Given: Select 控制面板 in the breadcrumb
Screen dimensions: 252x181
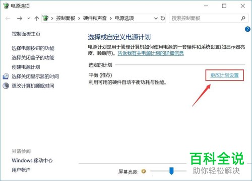Looking at the screenshot, I should click(x=66, y=18).
